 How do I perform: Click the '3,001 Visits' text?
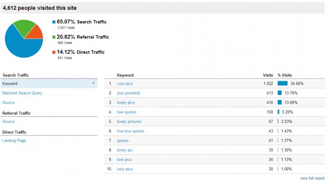point(66,28)
